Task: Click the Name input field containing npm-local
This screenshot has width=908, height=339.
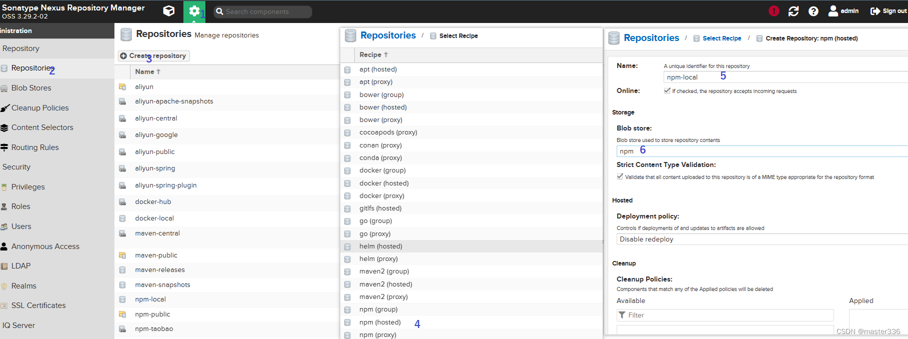Action: coord(786,77)
